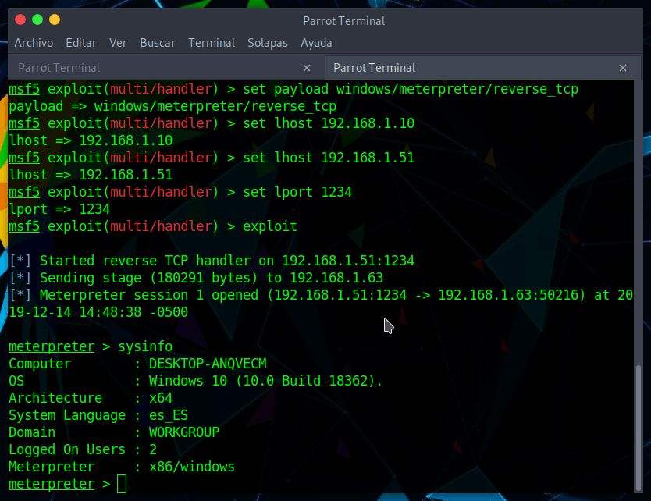Click the 'lport => 1234' output line
651x501 pixels.
(x=59, y=209)
